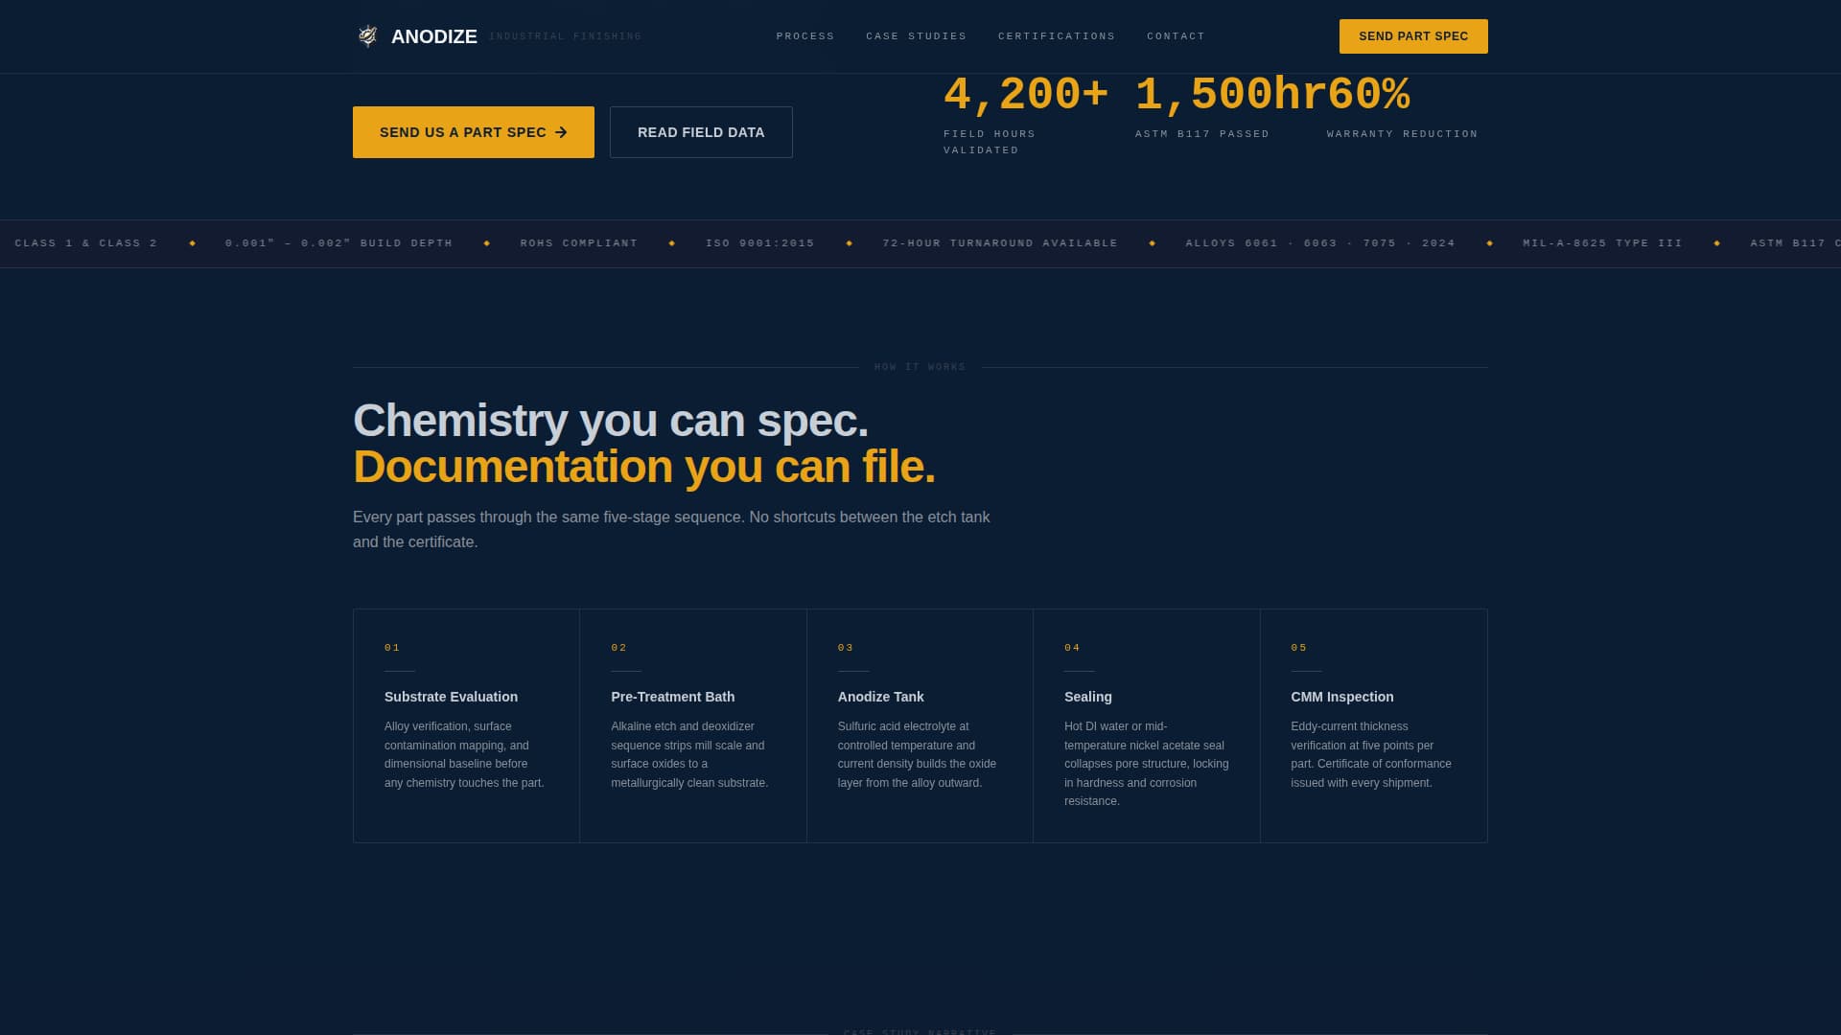Open the PROCESS navigation item

[x=805, y=36]
